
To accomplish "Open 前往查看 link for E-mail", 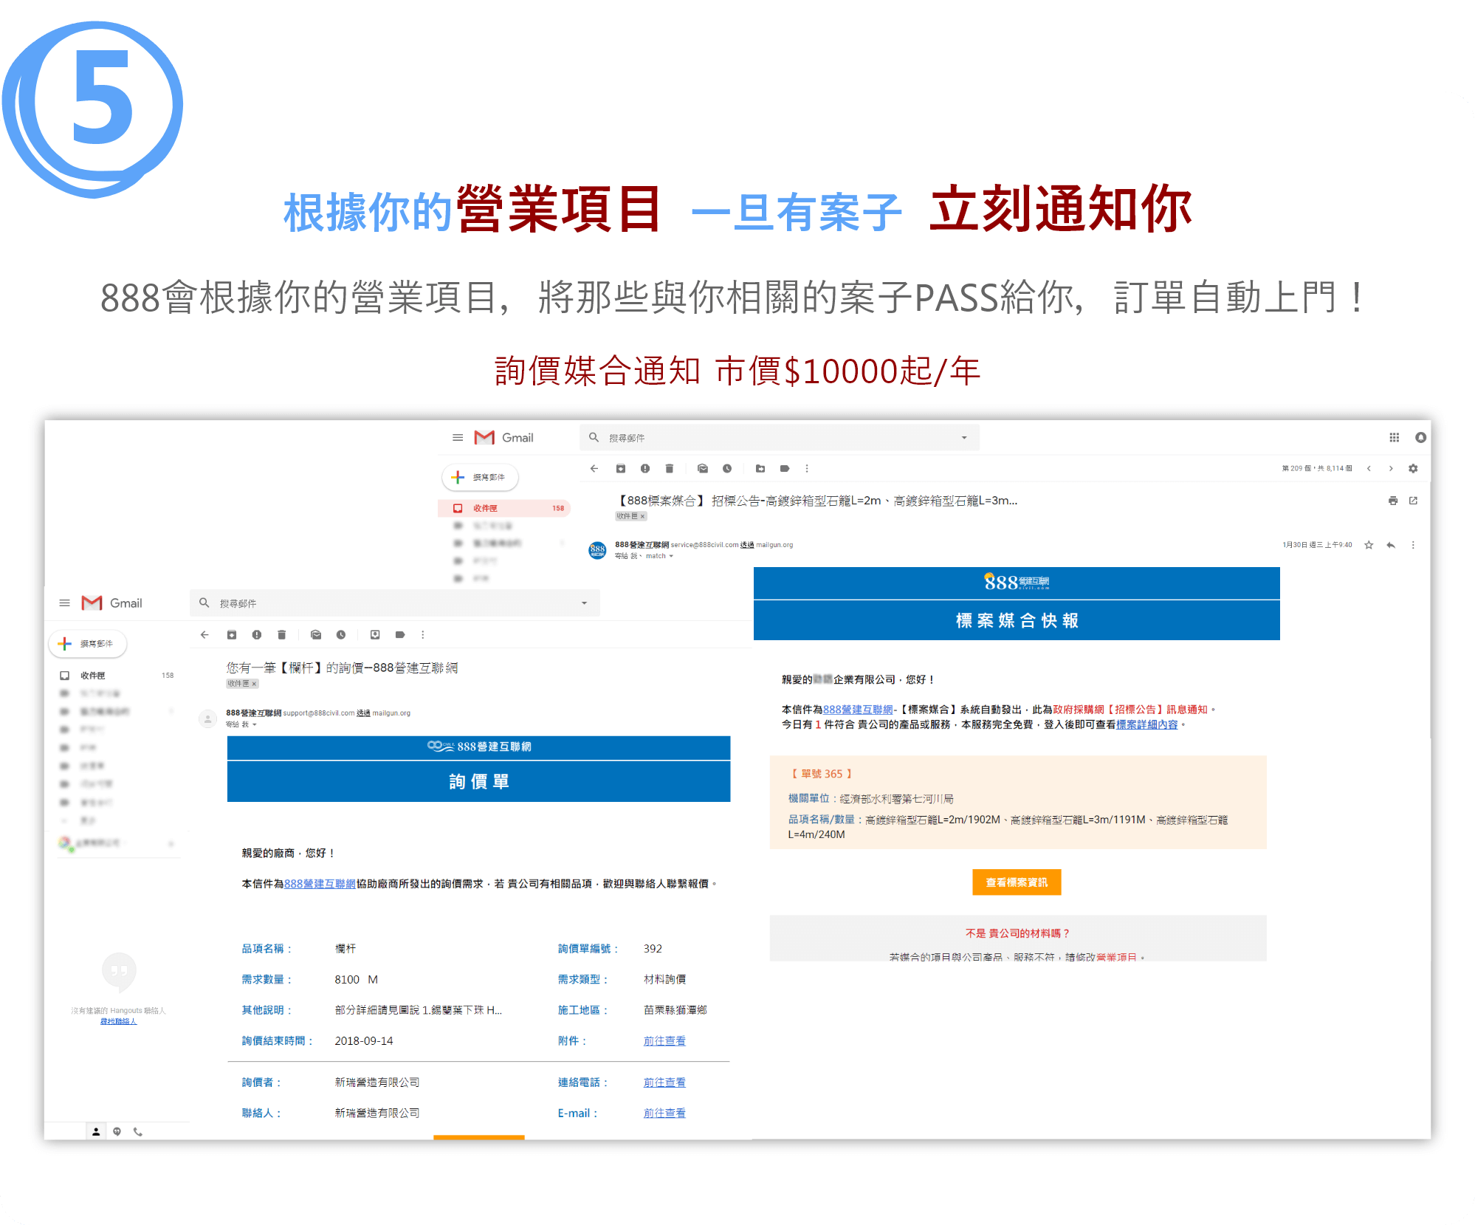I will 664,1114.
